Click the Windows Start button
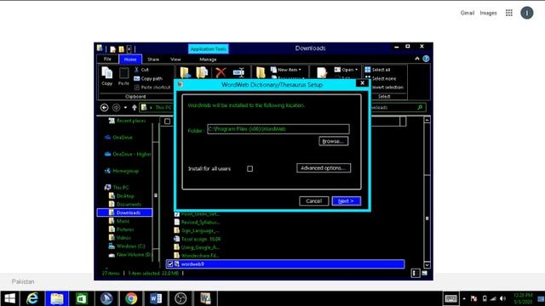 (9, 298)
